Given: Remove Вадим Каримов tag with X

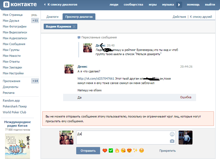Looking at the screenshot, I should tap(74, 26).
